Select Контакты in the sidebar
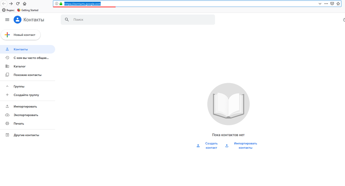 (x=28, y=49)
